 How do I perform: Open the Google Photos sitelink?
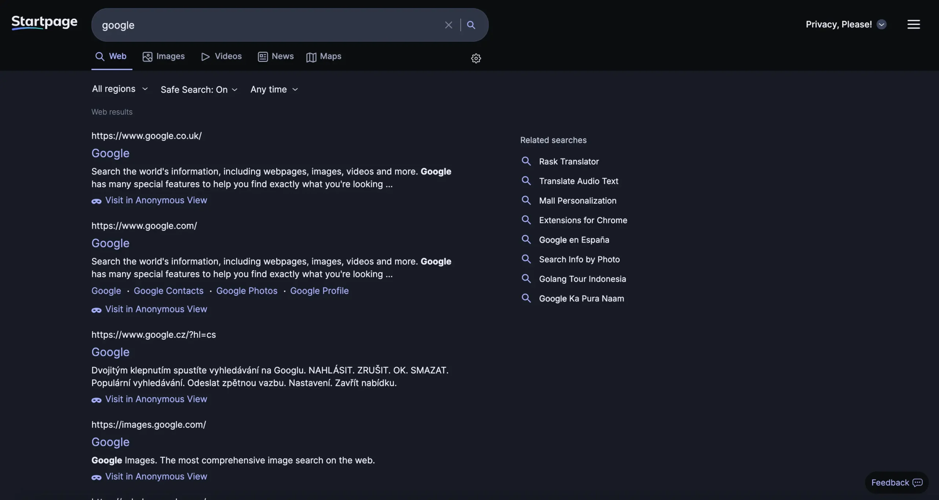247,291
